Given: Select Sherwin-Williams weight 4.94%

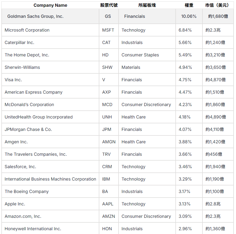Looking at the screenshot, I should (x=185, y=67).
